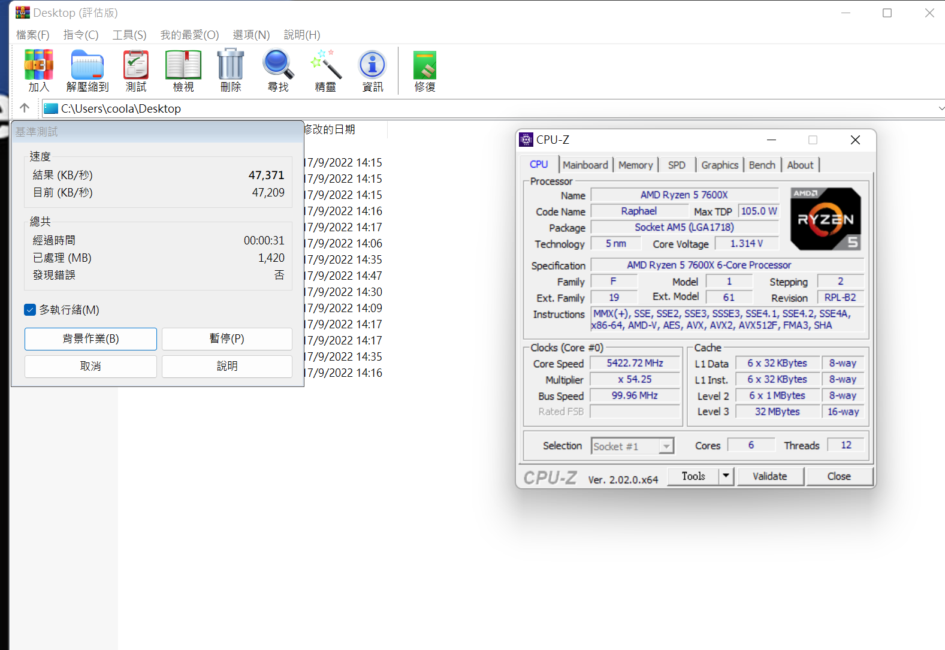Viewport: 945px width, 650px height.
Task: Click the 14:47 date entry in file list
Action: pyautogui.click(x=343, y=276)
